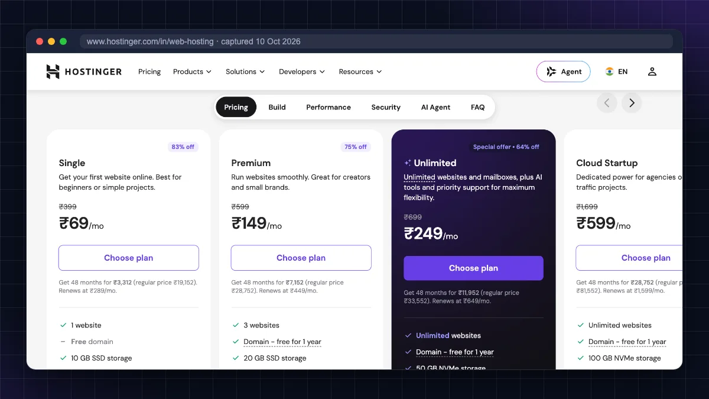Click the Special offer 64% off badge
Image resolution: width=709 pixels, height=399 pixels.
coord(506,147)
